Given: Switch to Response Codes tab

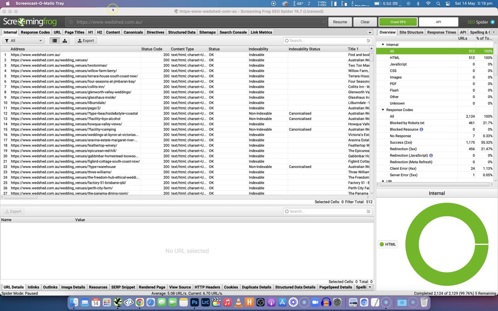Looking at the screenshot, I should click(x=35, y=32).
